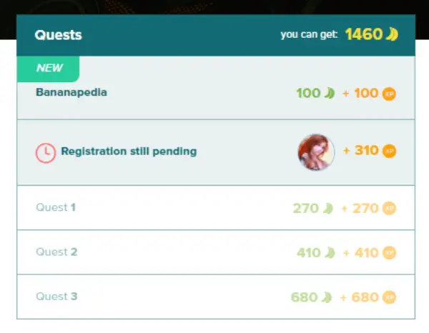The height and width of the screenshot is (333, 429).
Task: Select the Registration still pending entry
Action: [216, 152]
